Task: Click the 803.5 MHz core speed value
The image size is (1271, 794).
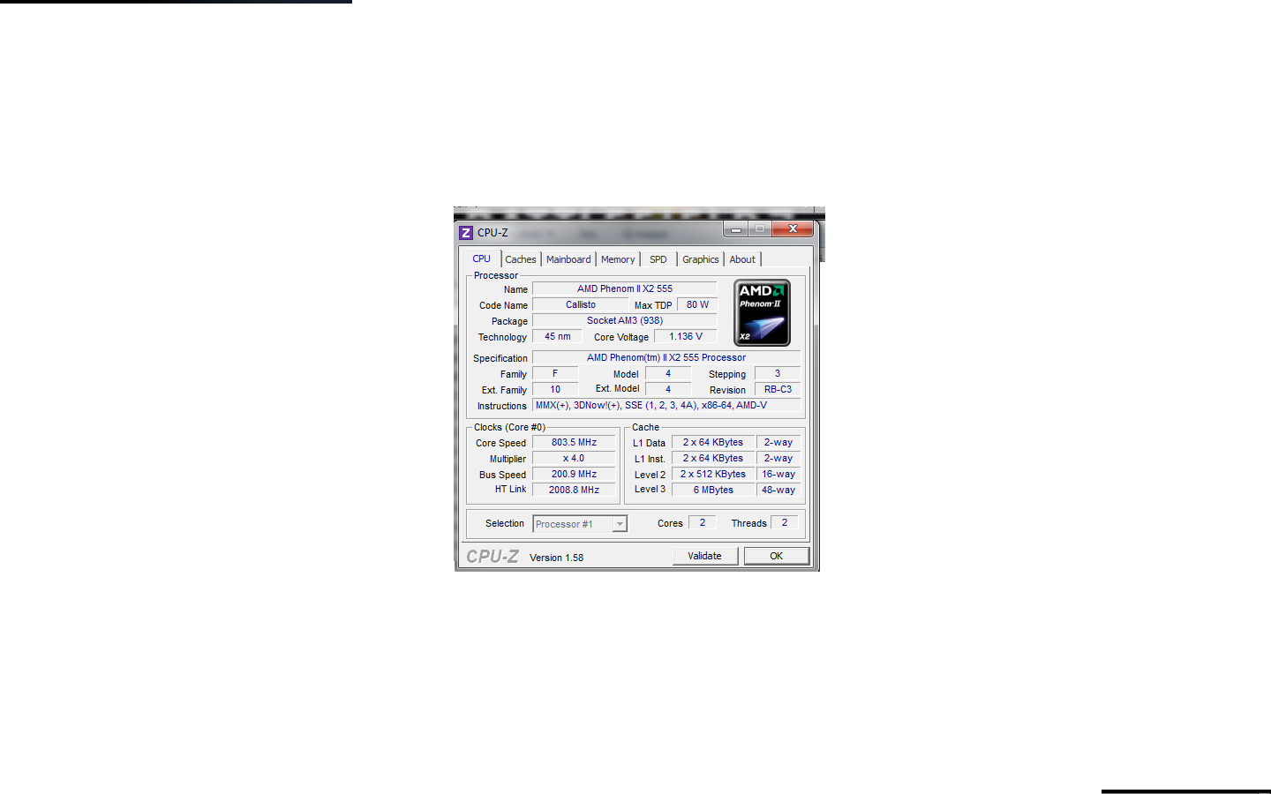Action: [574, 442]
